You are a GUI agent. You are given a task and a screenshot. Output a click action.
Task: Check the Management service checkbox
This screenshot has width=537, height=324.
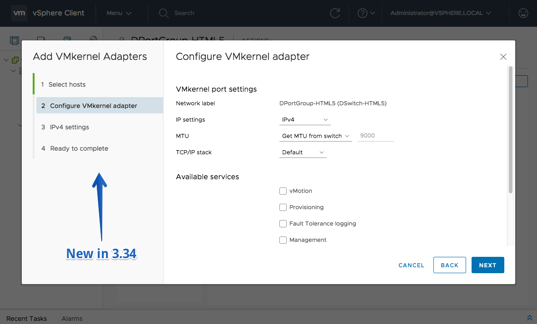click(283, 240)
